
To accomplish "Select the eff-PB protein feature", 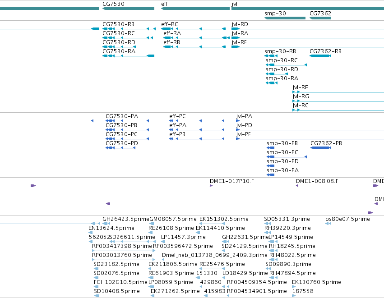I will [x=197, y=139].
